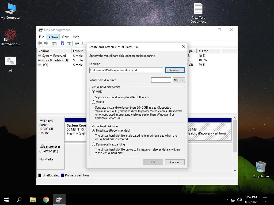
Task: Sort by the Volume column header
Action: click(x=54, y=51)
